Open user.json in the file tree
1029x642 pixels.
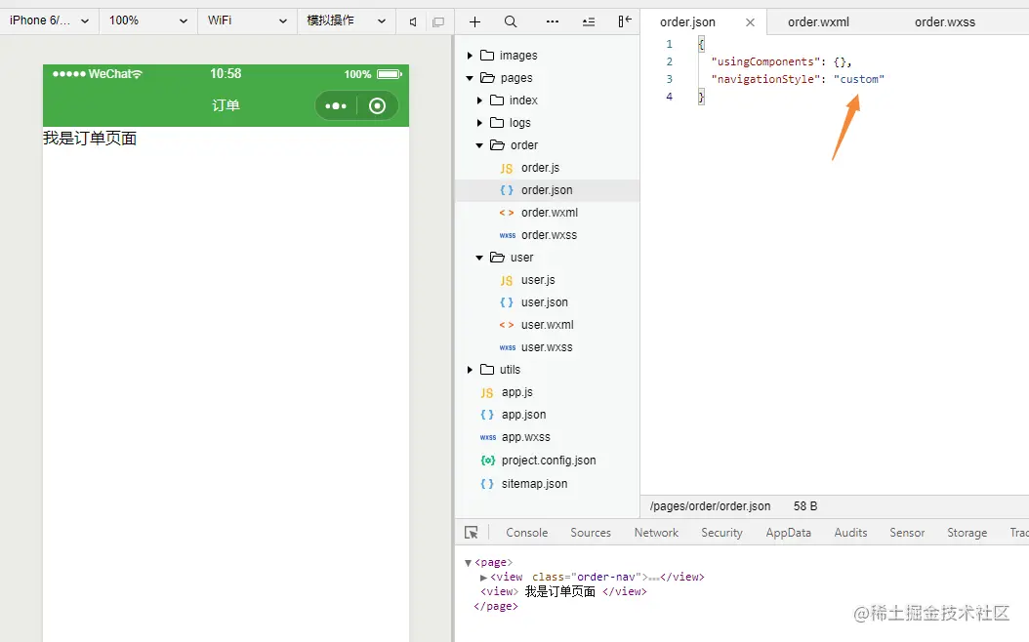[x=547, y=302]
